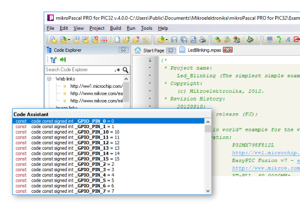
Task: Open the View menu
Action: 78,28
